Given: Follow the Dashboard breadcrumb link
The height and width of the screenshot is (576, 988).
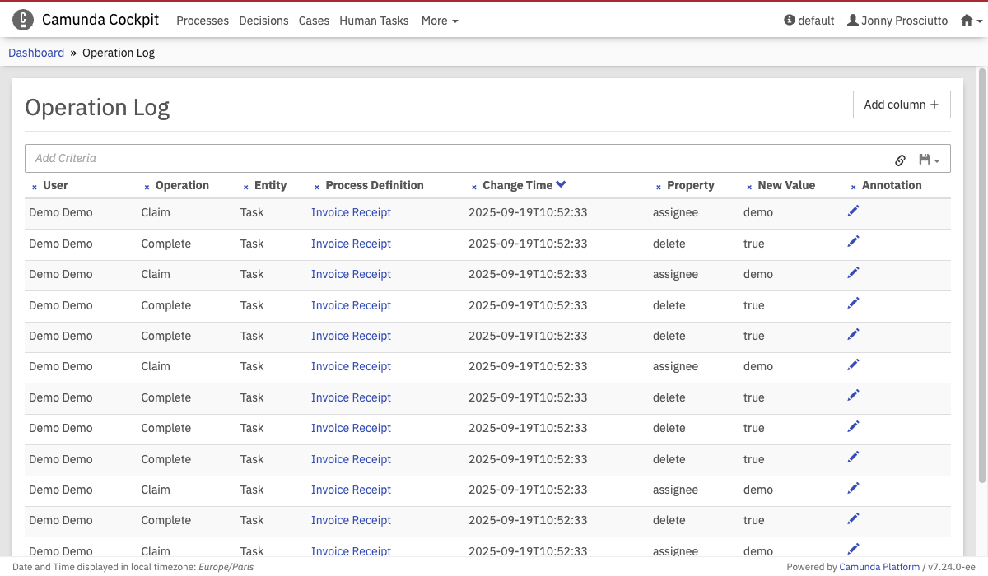Looking at the screenshot, I should pos(36,53).
